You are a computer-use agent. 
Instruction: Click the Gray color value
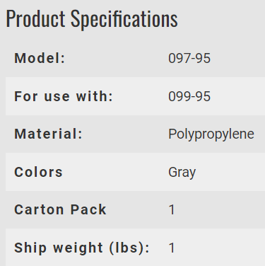(182, 173)
